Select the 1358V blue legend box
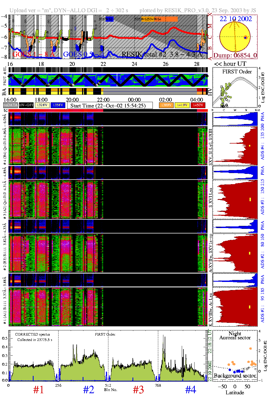 (58, 105)
